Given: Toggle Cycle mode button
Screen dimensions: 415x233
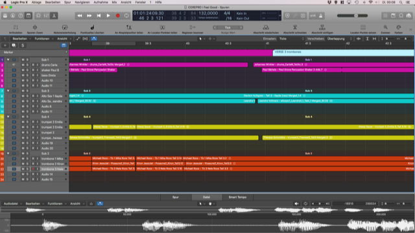Looking at the screenshot, I should [126, 16].
